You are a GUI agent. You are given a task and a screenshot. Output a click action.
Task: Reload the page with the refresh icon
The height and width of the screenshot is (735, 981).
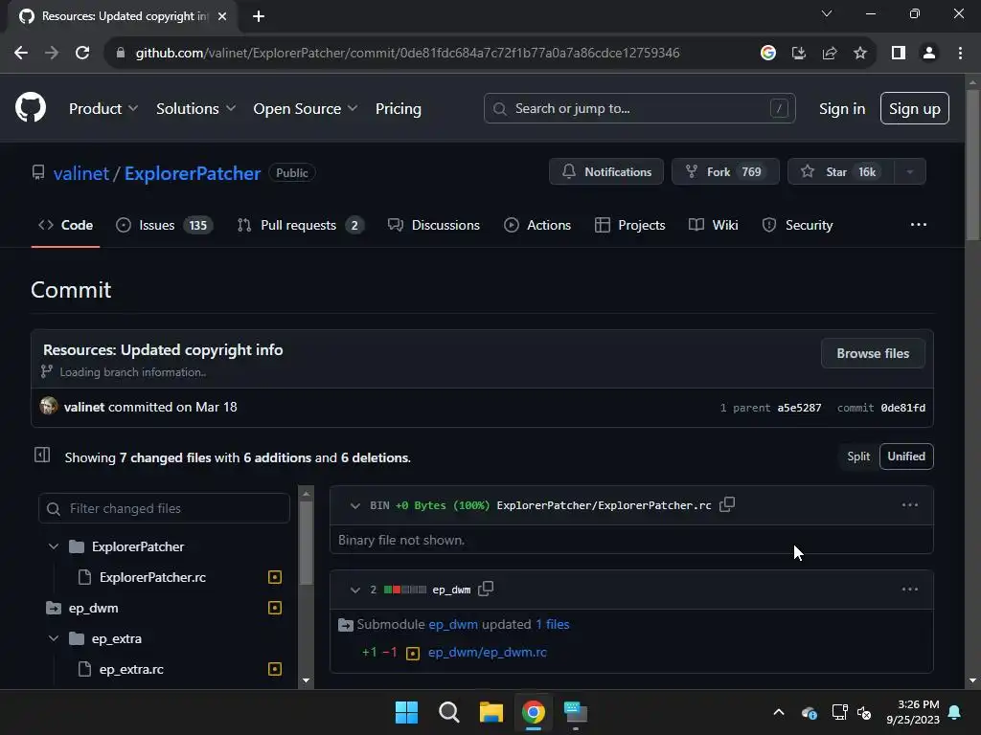pos(82,54)
